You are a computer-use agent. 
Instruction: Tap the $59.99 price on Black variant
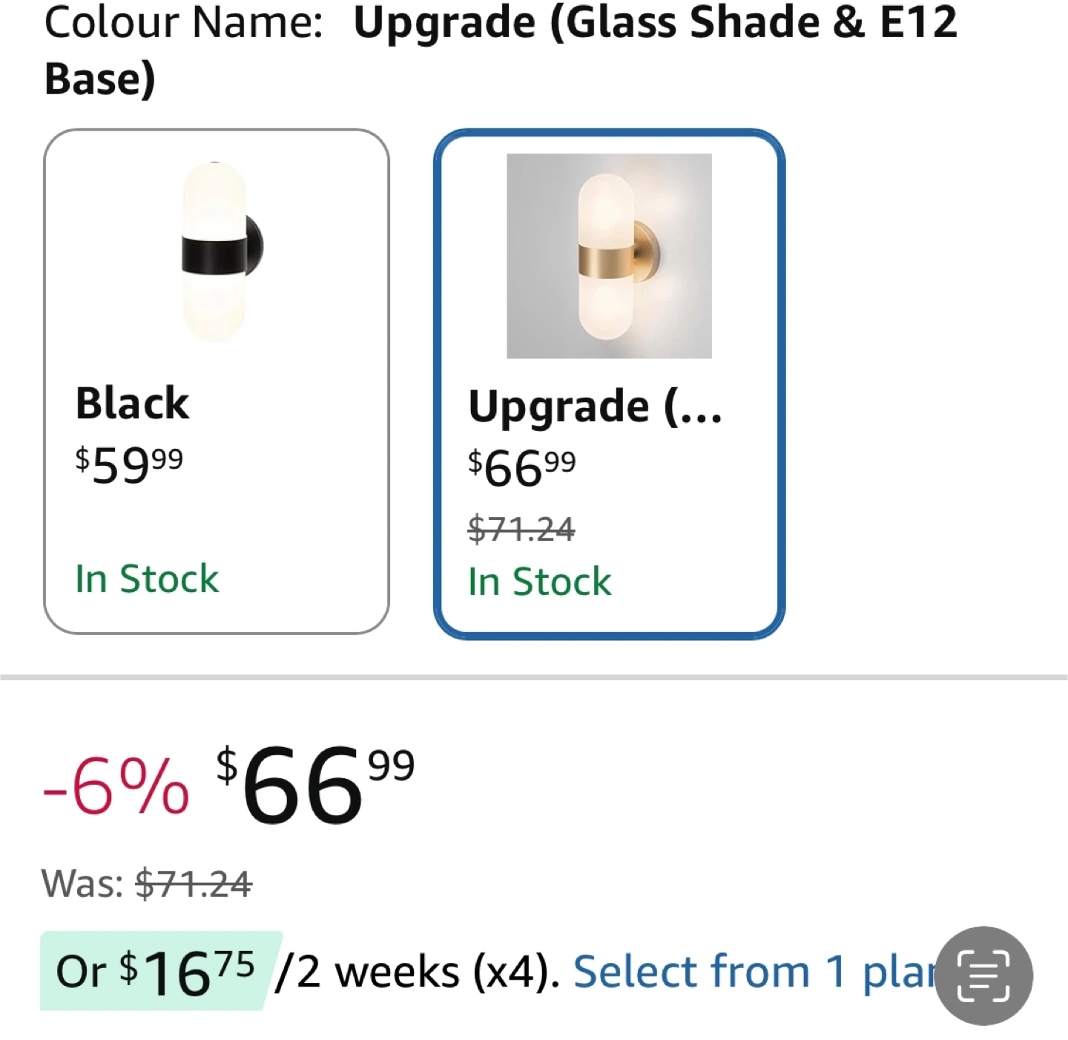129,464
